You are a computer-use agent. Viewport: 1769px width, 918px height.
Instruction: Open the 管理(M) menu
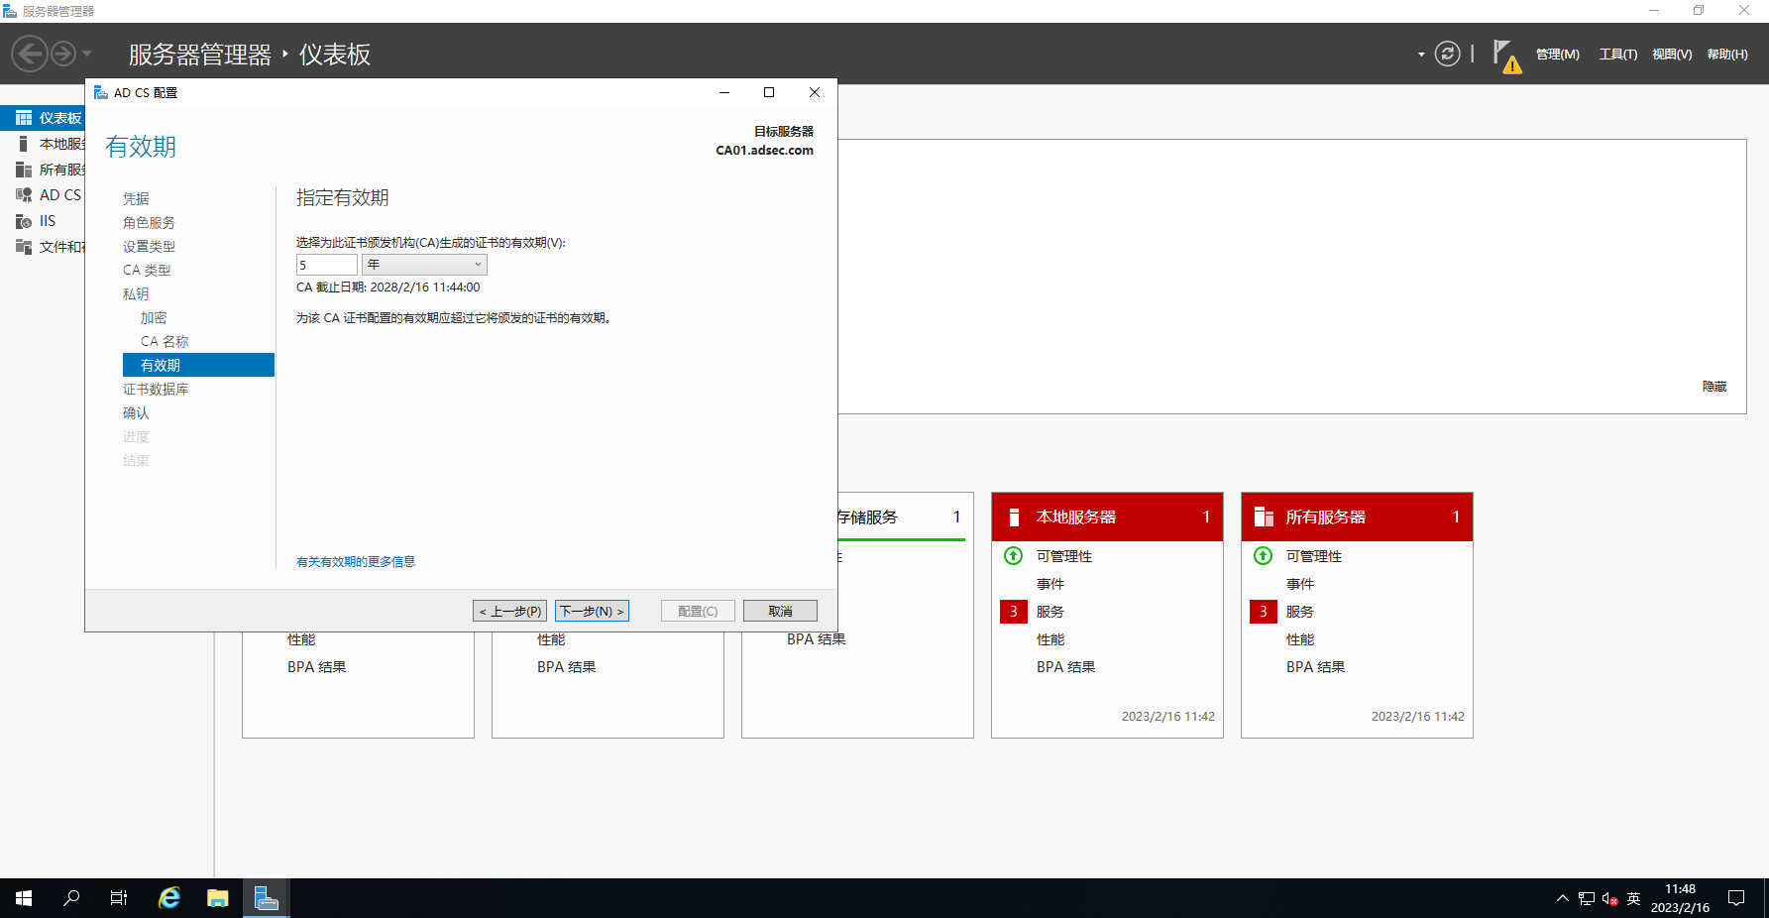coord(1557,55)
